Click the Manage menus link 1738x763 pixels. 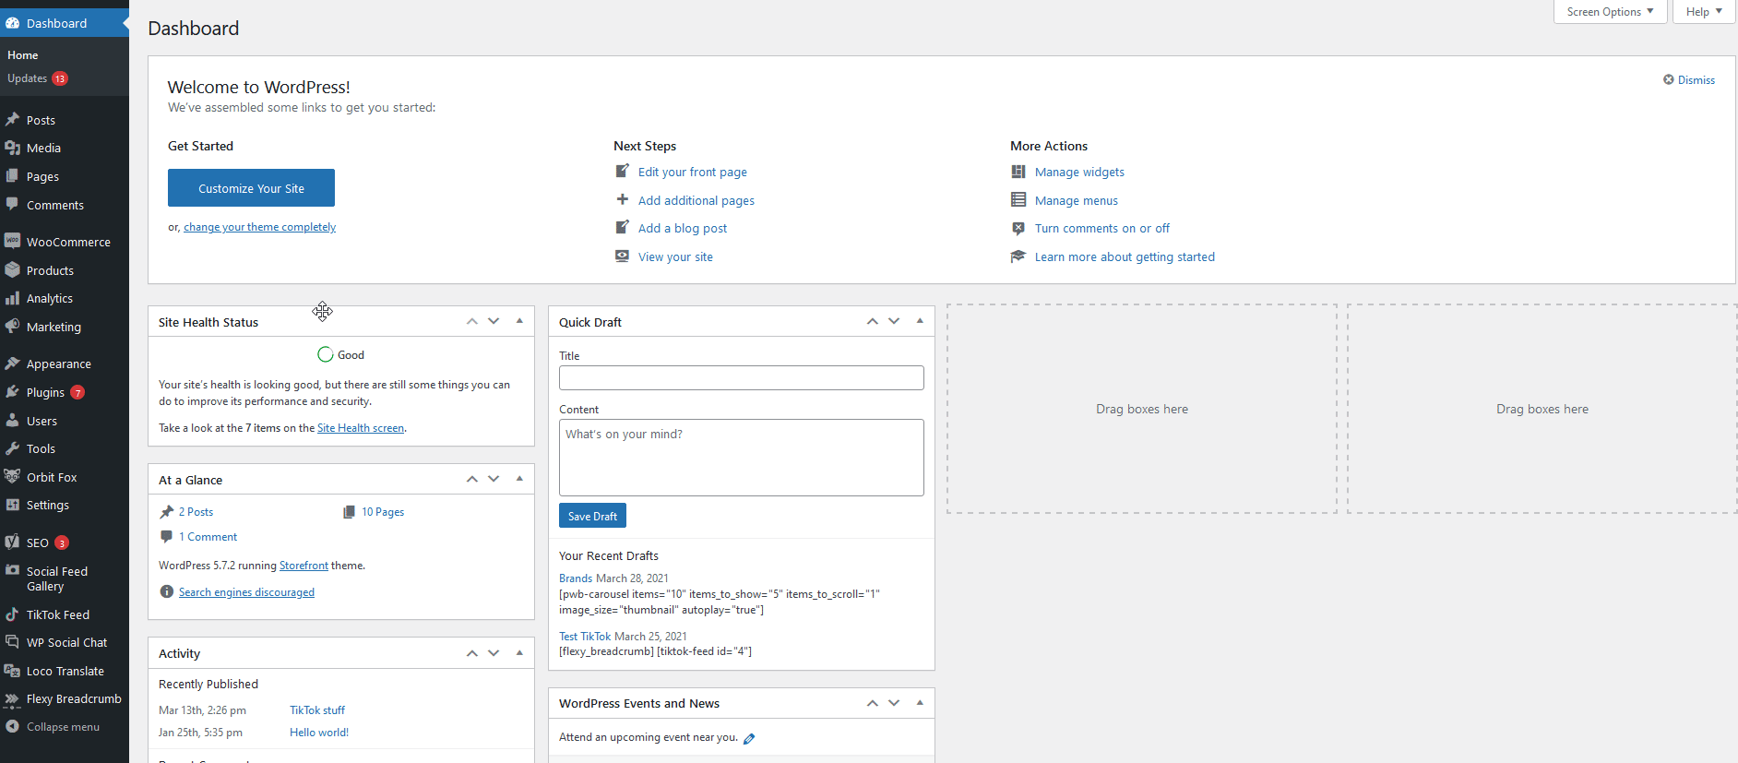(1076, 200)
